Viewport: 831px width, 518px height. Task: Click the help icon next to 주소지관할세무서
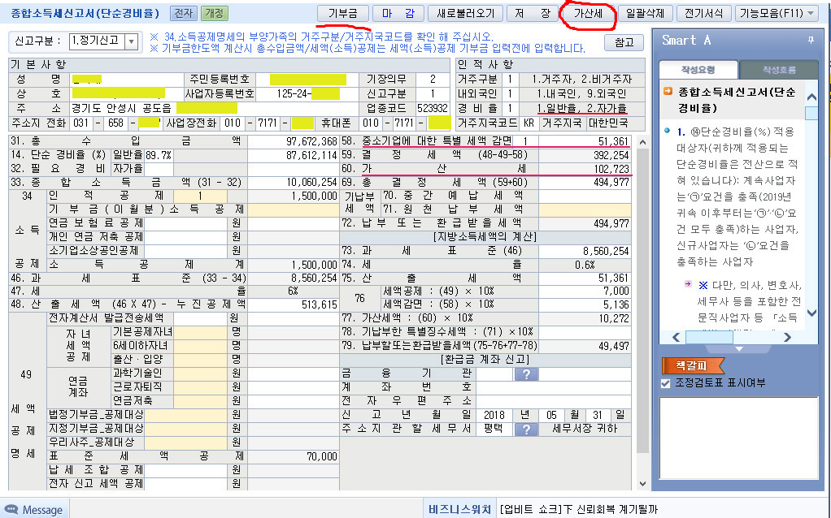[526, 427]
